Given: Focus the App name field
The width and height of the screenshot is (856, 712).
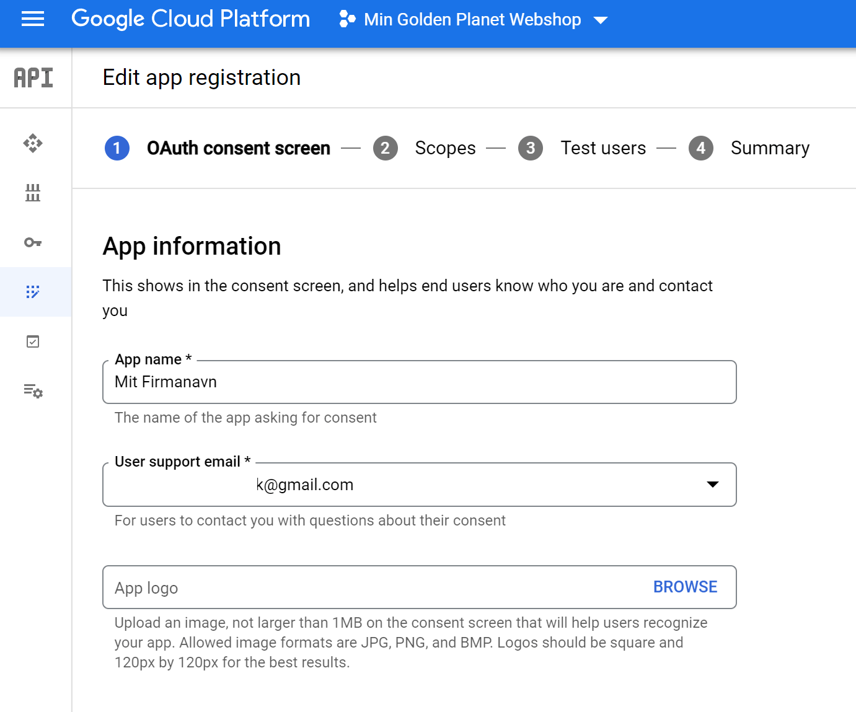Looking at the screenshot, I should click(x=420, y=382).
